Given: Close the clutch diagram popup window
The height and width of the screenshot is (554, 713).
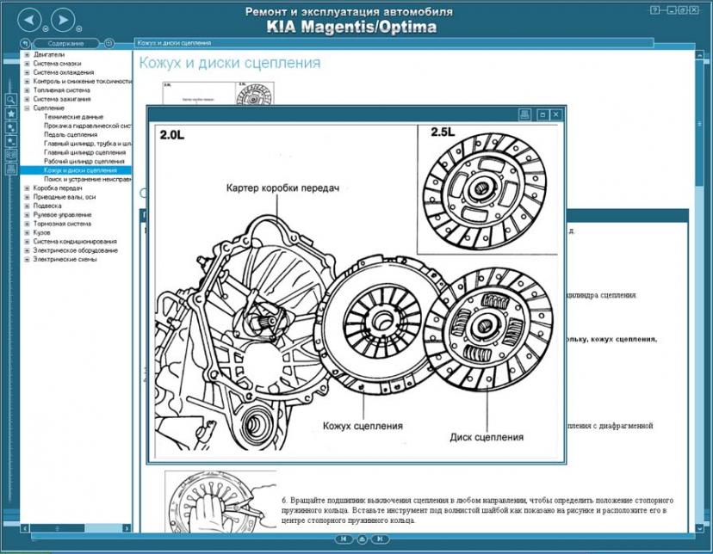Looking at the screenshot, I should 555,115.
